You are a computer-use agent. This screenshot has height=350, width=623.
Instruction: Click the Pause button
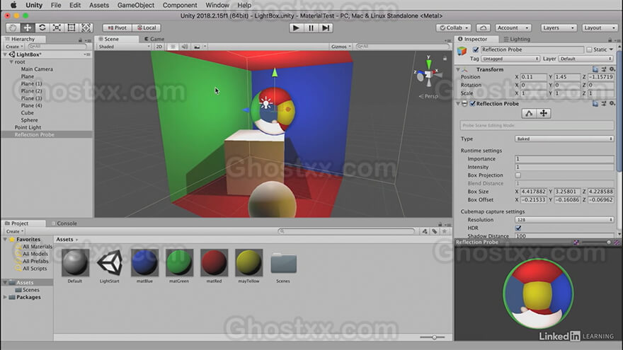coord(311,28)
